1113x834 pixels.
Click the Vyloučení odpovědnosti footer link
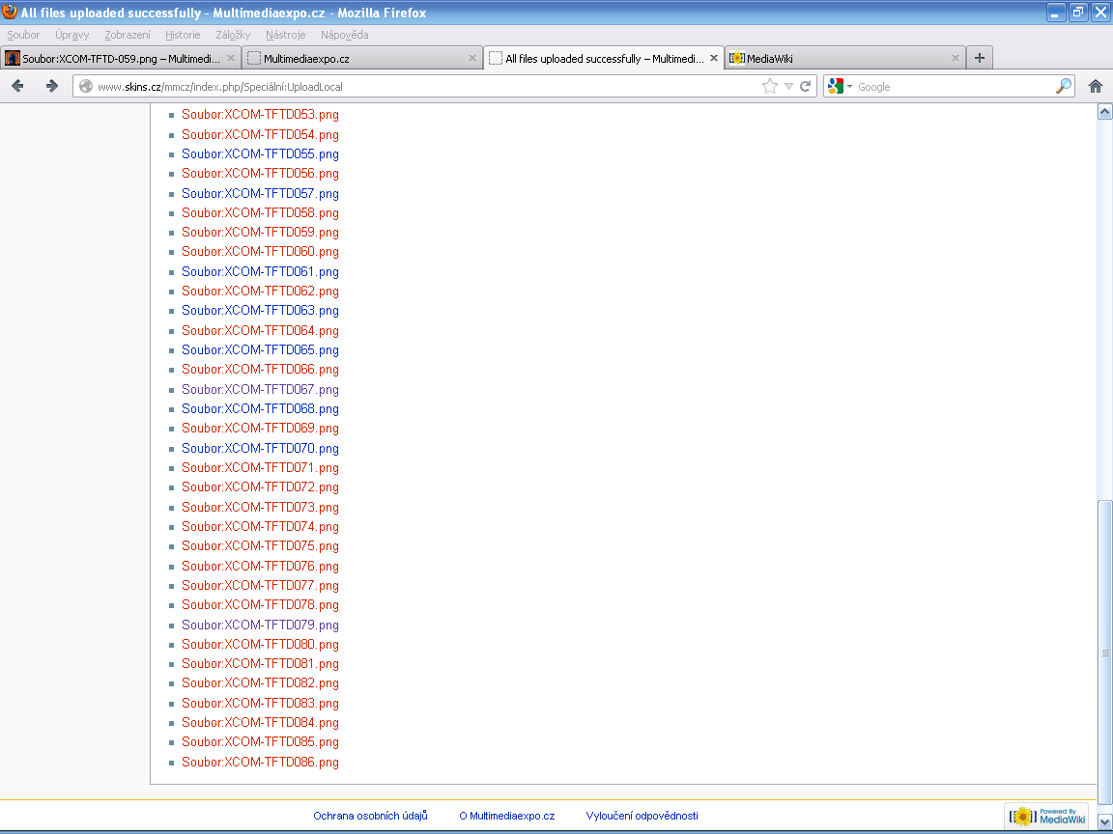[x=642, y=816]
